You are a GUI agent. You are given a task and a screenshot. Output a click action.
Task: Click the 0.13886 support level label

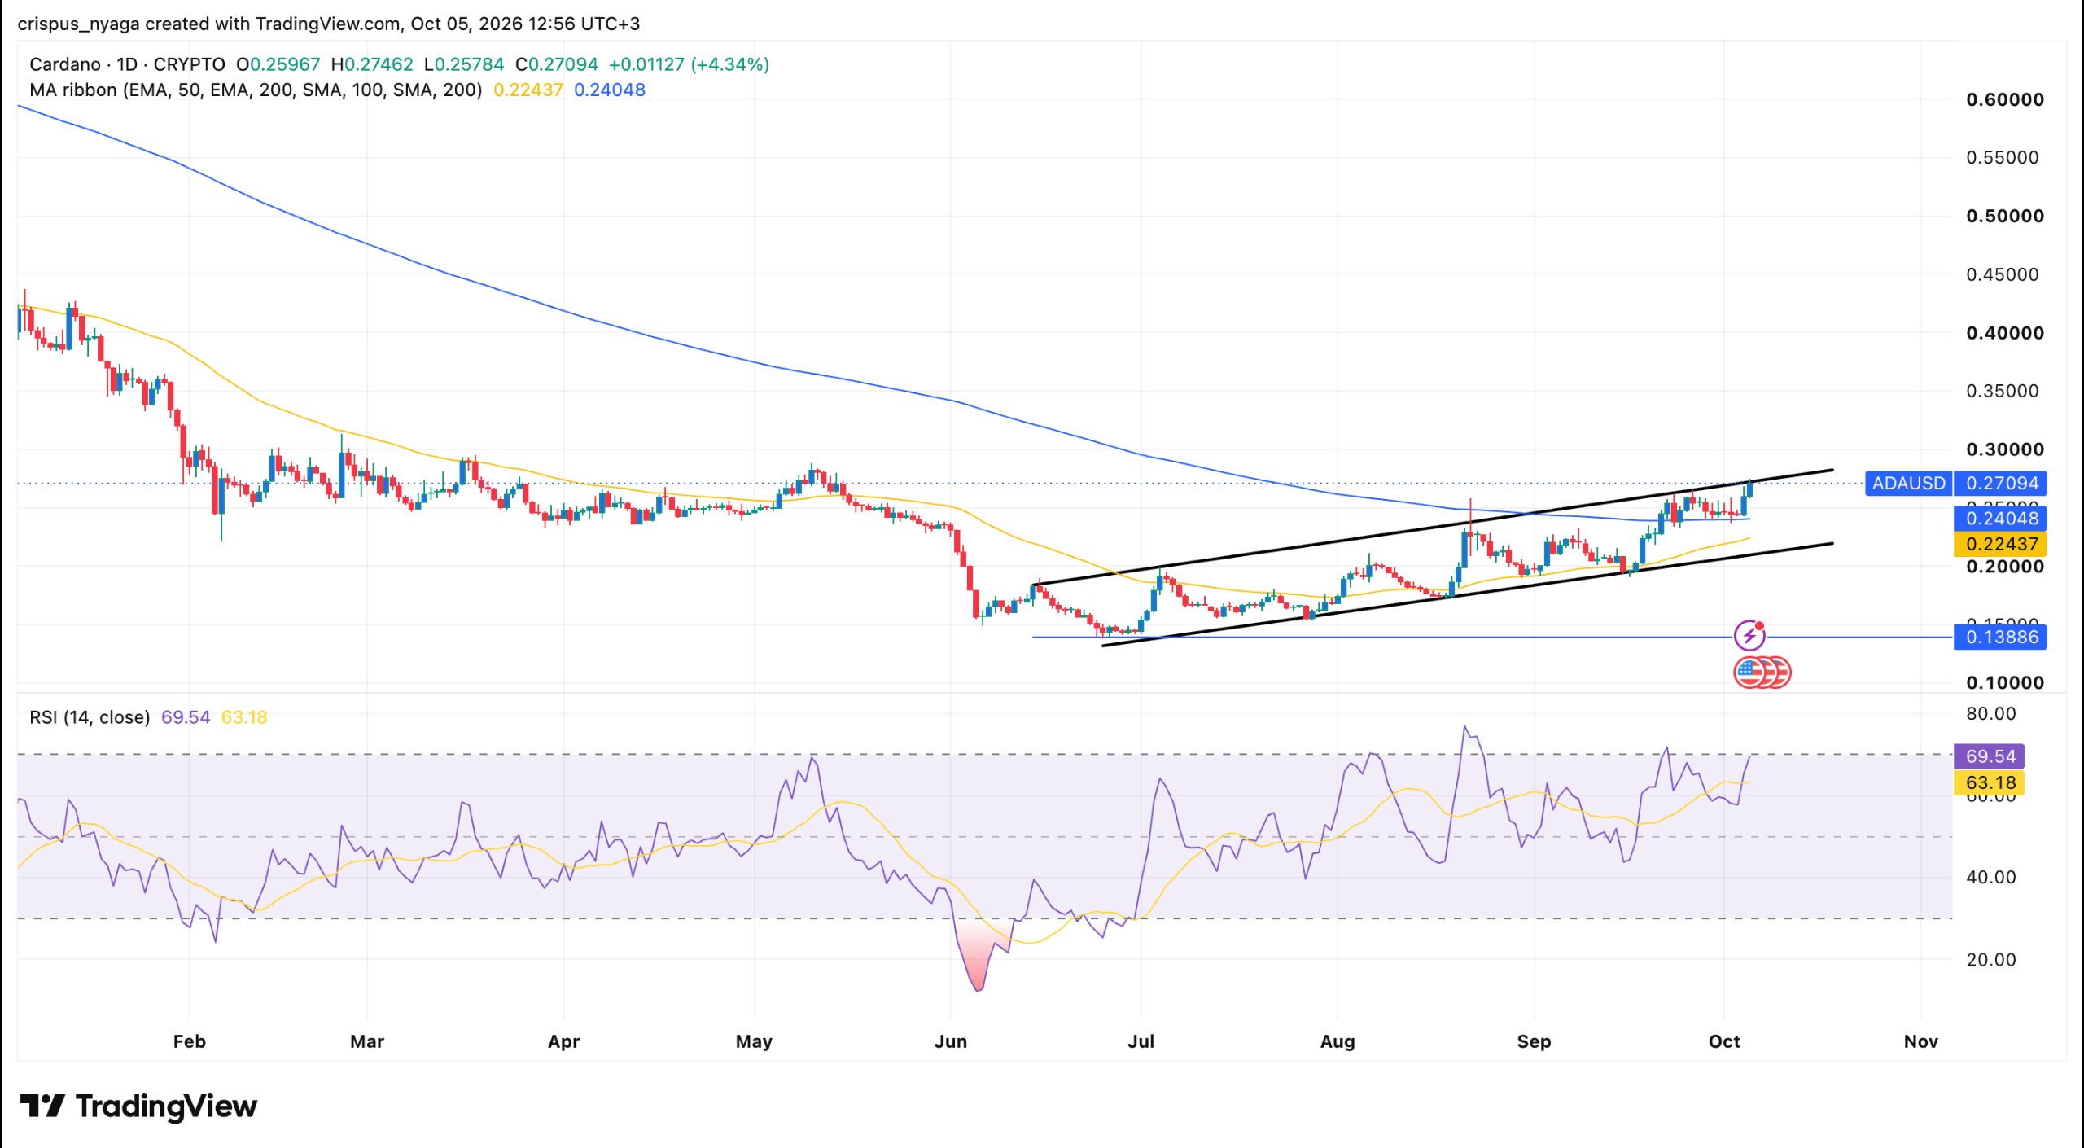click(x=2001, y=637)
